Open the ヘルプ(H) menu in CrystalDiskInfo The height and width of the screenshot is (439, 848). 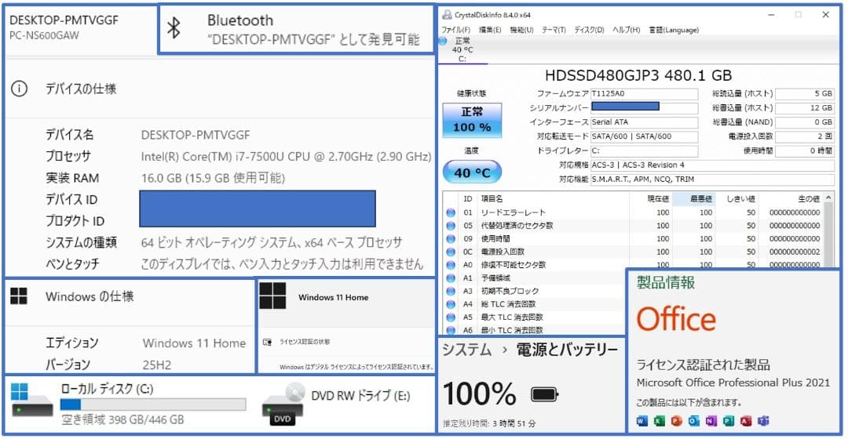[626, 30]
